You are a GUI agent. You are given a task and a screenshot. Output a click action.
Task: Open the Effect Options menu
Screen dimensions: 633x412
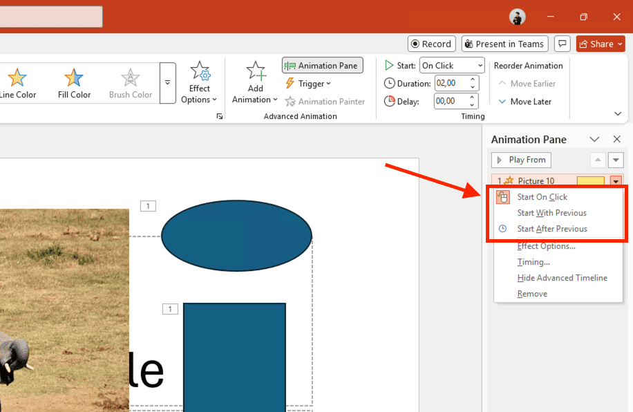click(200, 84)
